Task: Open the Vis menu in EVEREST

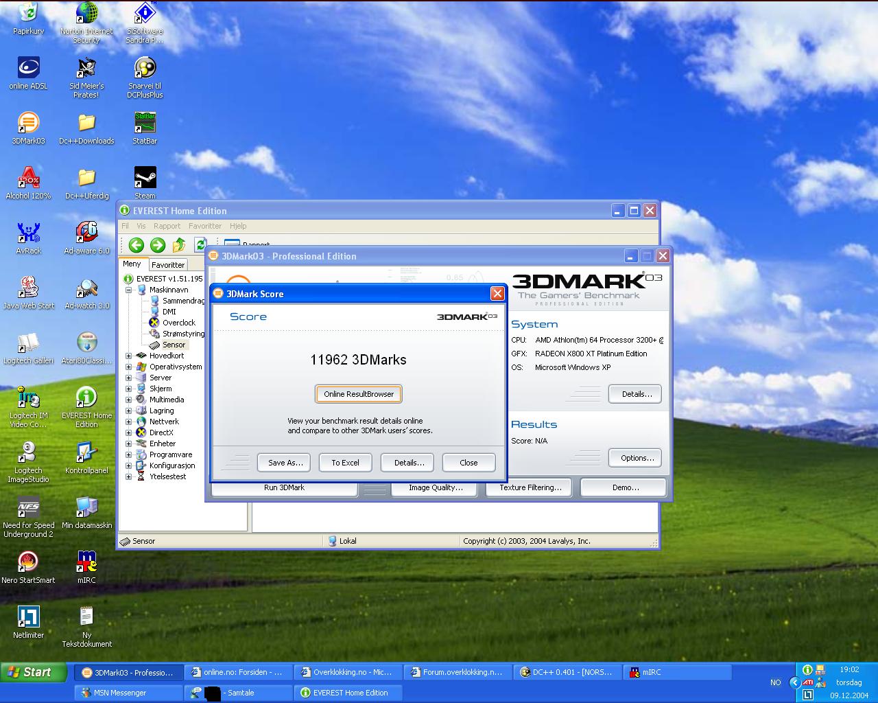Action: point(141,226)
